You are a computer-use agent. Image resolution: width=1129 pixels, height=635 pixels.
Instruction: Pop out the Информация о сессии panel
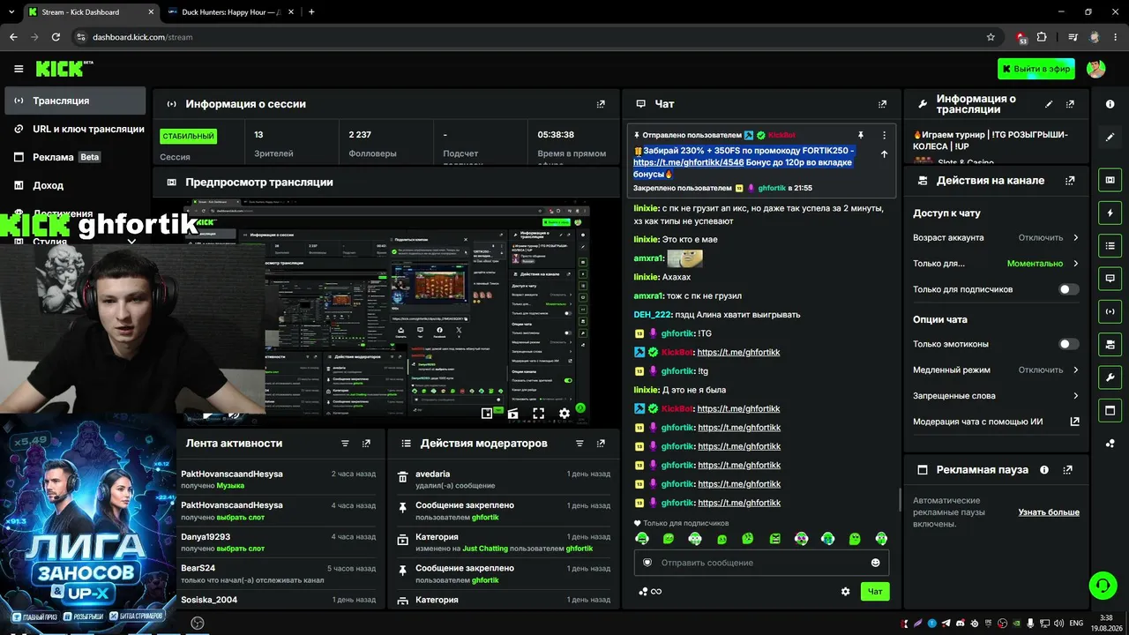601,104
